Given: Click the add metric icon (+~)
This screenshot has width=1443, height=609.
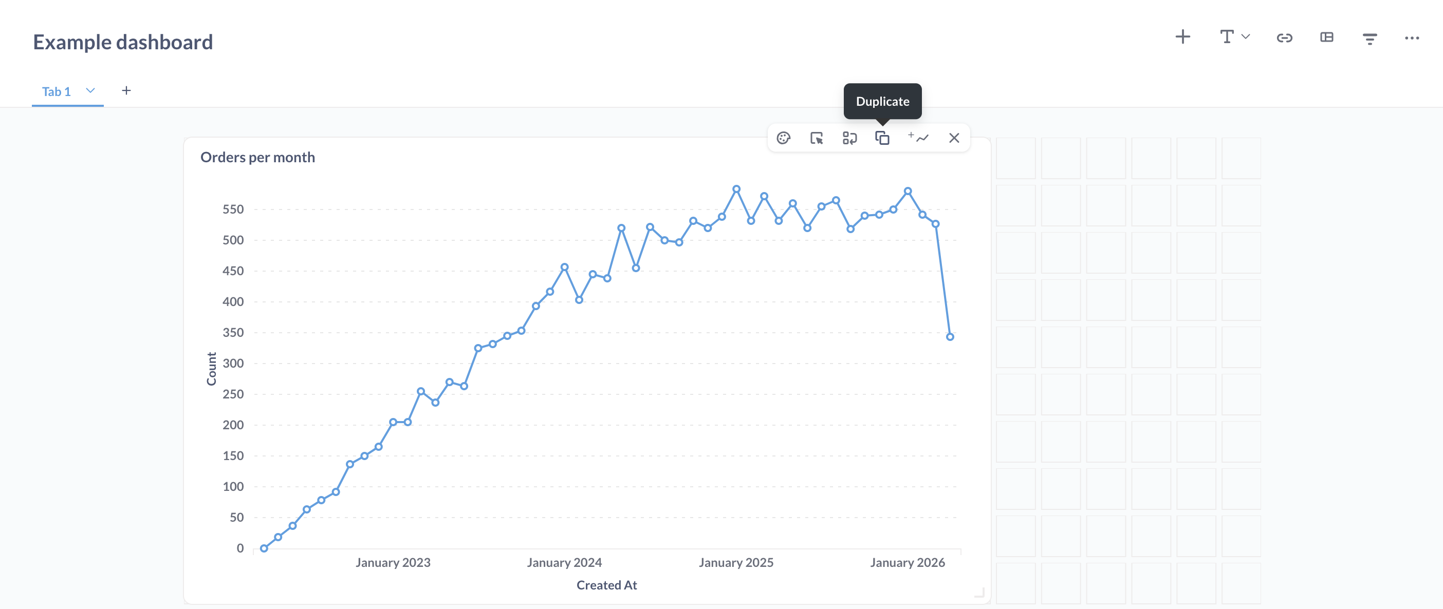Looking at the screenshot, I should pyautogui.click(x=917, y=137).
